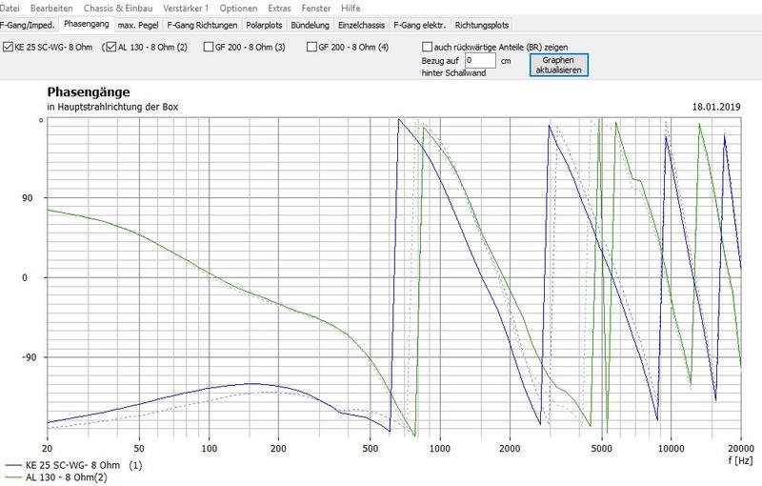Click the -90 degree axis label

(29, 357)
